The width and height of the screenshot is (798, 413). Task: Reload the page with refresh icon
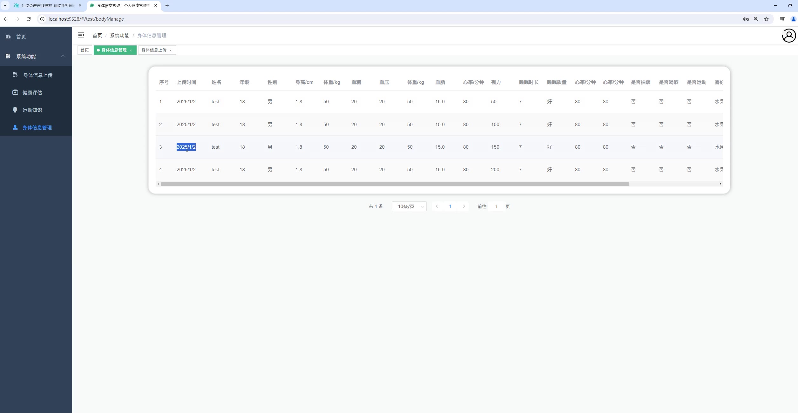coord(29,19)
